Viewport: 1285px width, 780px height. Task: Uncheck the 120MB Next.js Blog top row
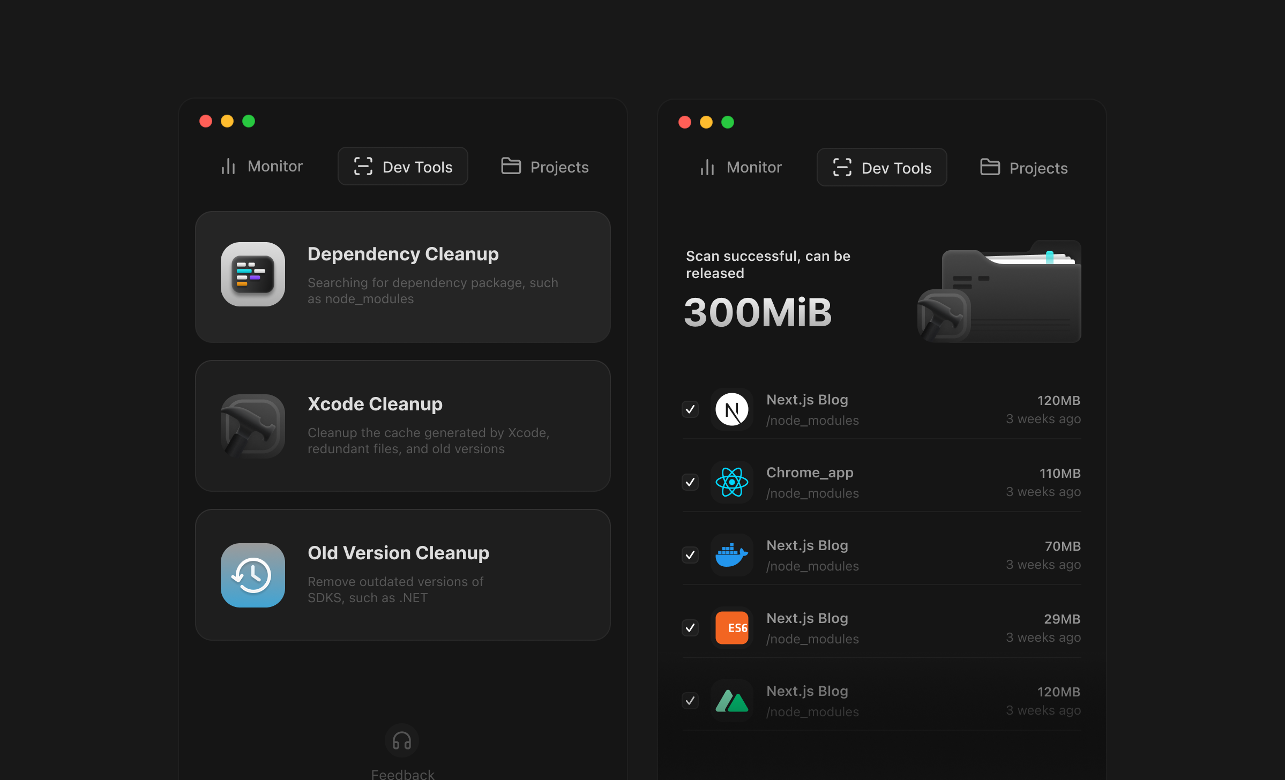pyautogui.click(x=690, y=409)
